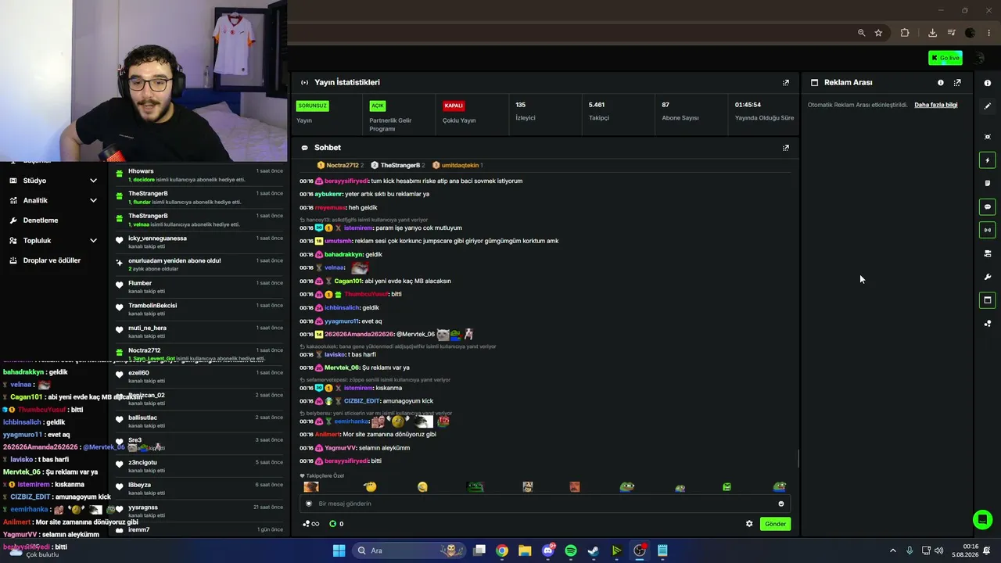Click the AÇIK partner program badge
Image resolution: width=1001 pixels, height=563 pixels.
[378, 106]
